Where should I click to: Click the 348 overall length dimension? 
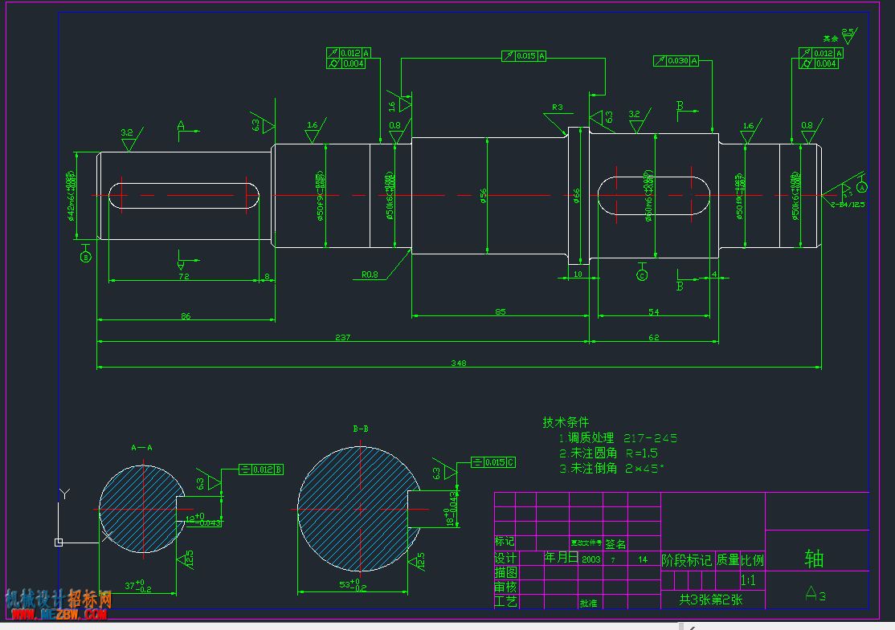(x=458, y=363)
